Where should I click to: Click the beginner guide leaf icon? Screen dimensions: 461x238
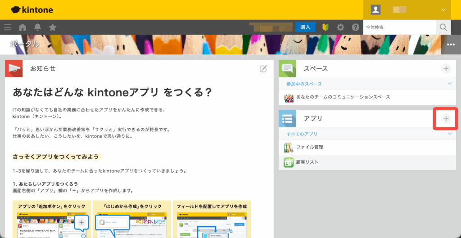(x=325, y=27)
